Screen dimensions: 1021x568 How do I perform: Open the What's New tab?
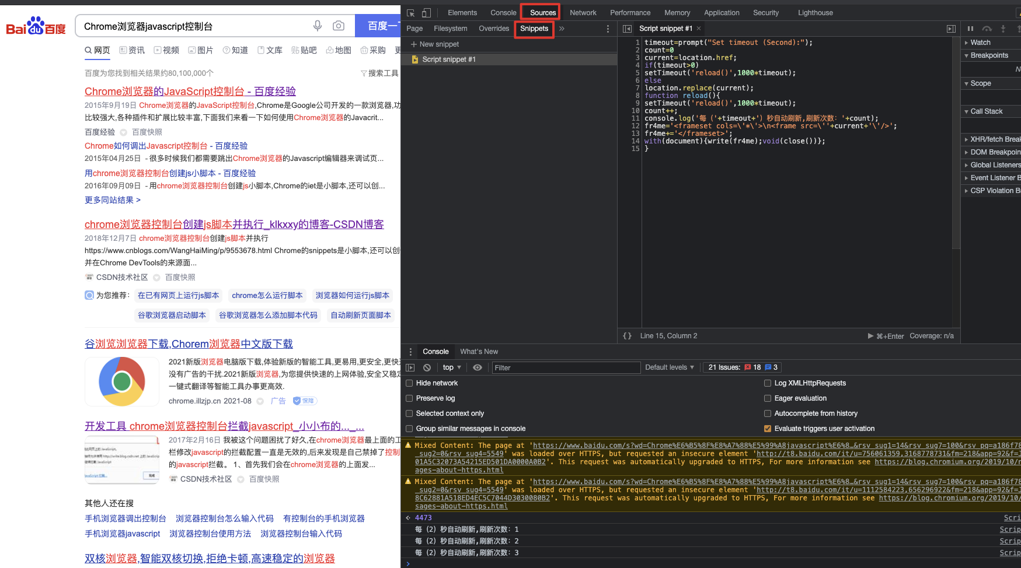(479, 352)
